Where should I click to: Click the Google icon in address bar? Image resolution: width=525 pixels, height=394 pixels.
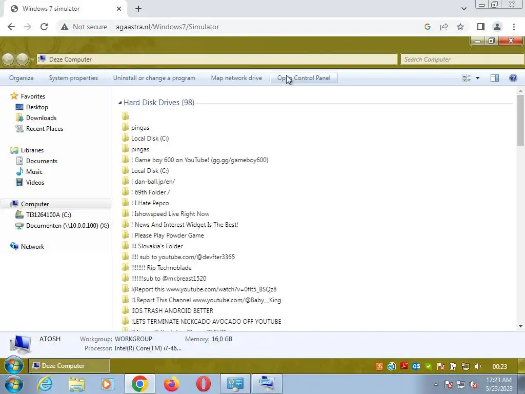(x=427, y=27)
